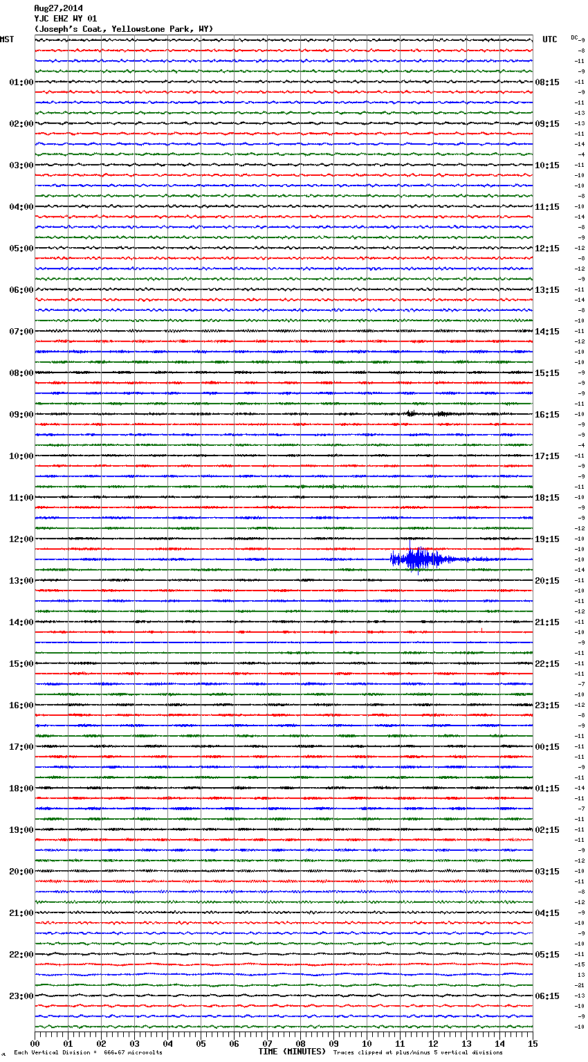
Task: Click the 16:15 UTC time label
Action: click(x=547, y=415)
